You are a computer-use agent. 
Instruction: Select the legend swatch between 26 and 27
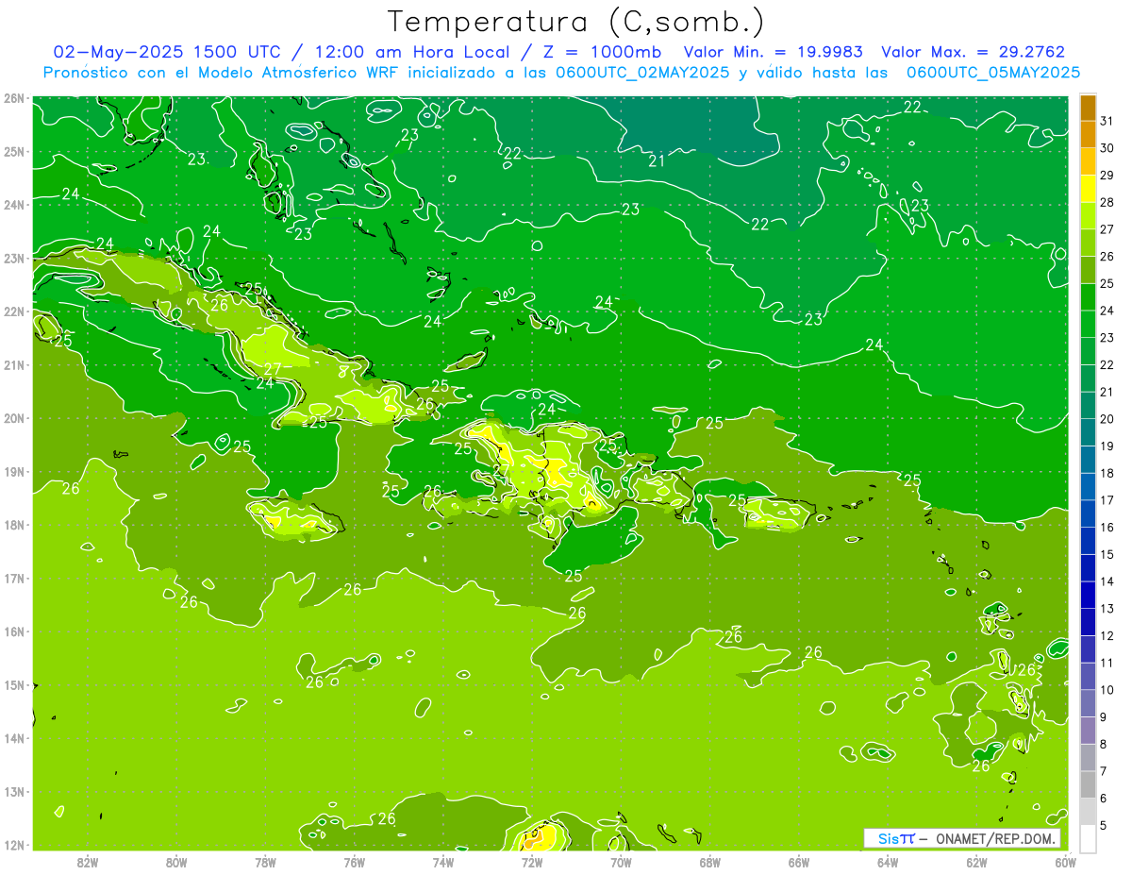pos(1088,243)
